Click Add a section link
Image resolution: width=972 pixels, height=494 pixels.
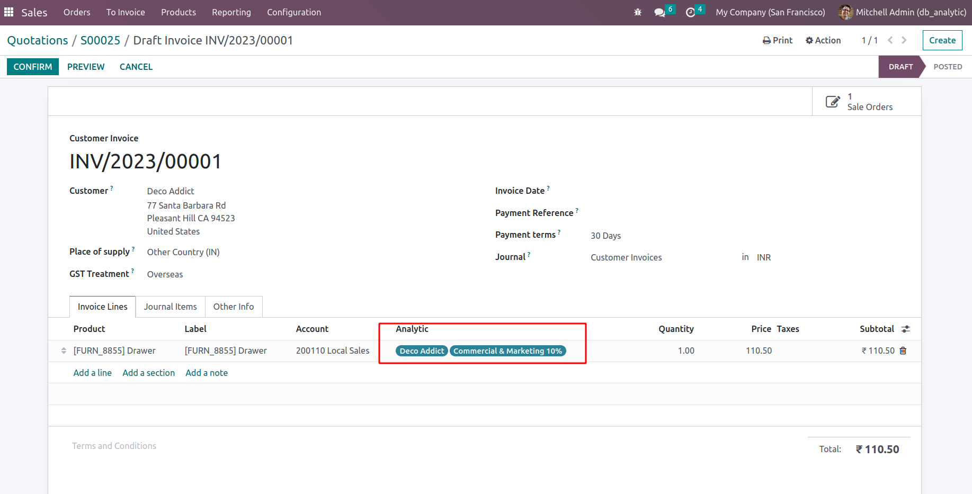click(149, 373)
